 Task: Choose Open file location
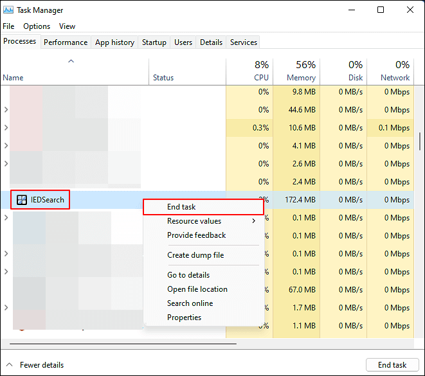point(197,289)
